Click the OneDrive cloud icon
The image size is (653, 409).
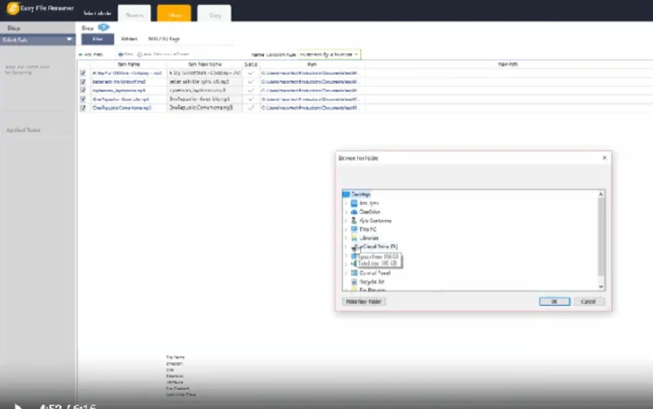354,212
